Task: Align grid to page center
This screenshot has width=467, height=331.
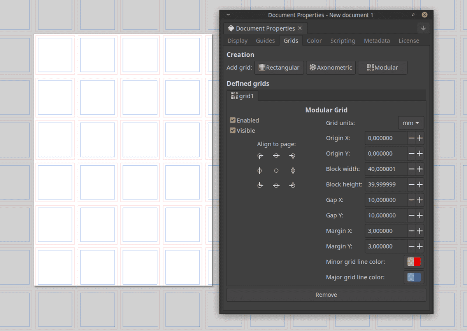Action: 276,170
